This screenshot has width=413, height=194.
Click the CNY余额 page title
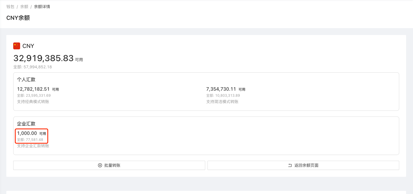click(x=18, y=18)
